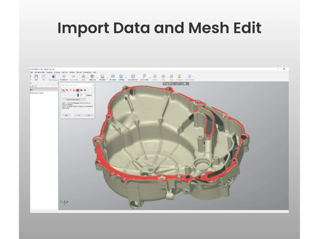Click the degrees value field in the dialog
This screenshot has width=319, height=239.
[83, 95]
